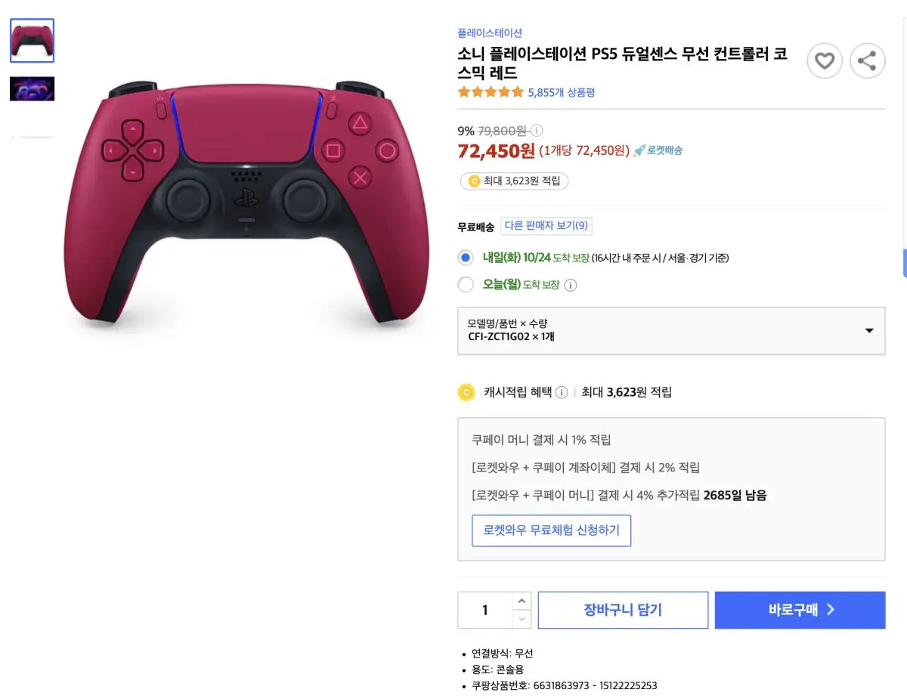The height and width of the screenshot is (699, 907).
Task: Increase quantity with the up stepper arrow
Action: click(x=522, y=600)
